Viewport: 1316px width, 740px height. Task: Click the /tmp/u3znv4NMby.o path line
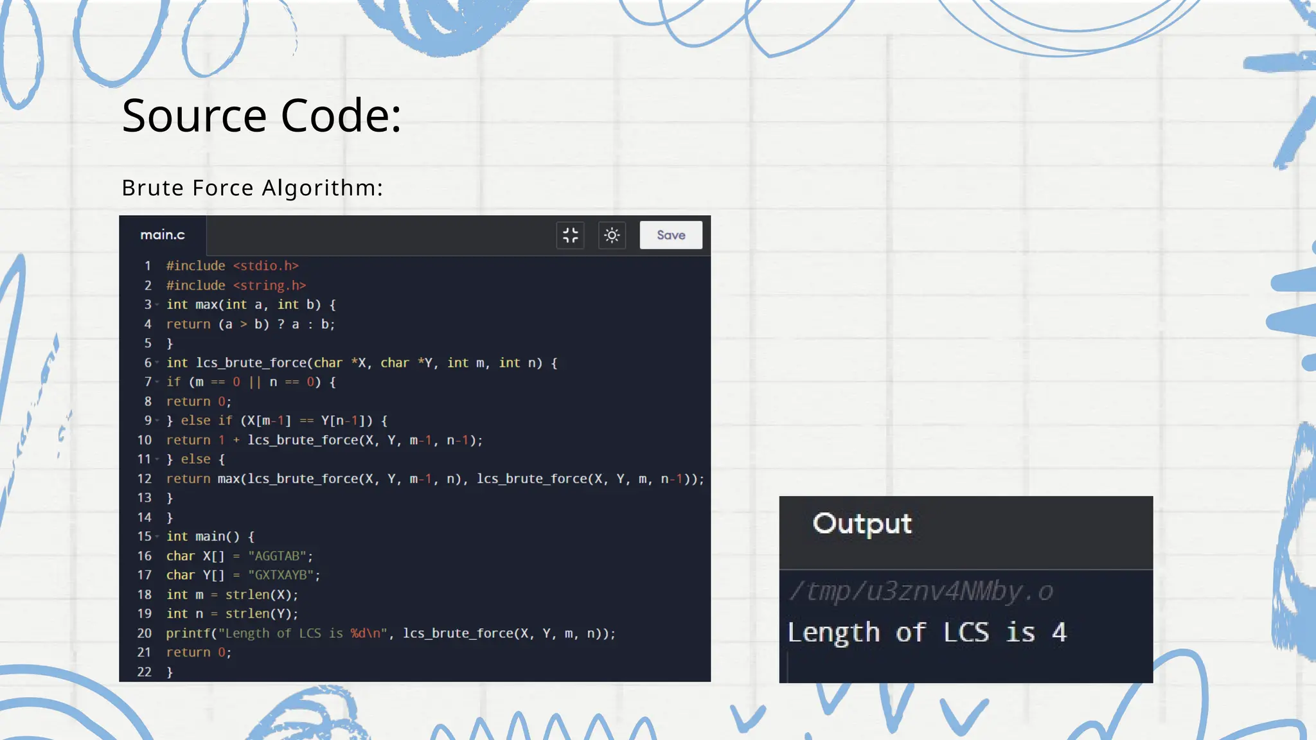coord(920,592)
